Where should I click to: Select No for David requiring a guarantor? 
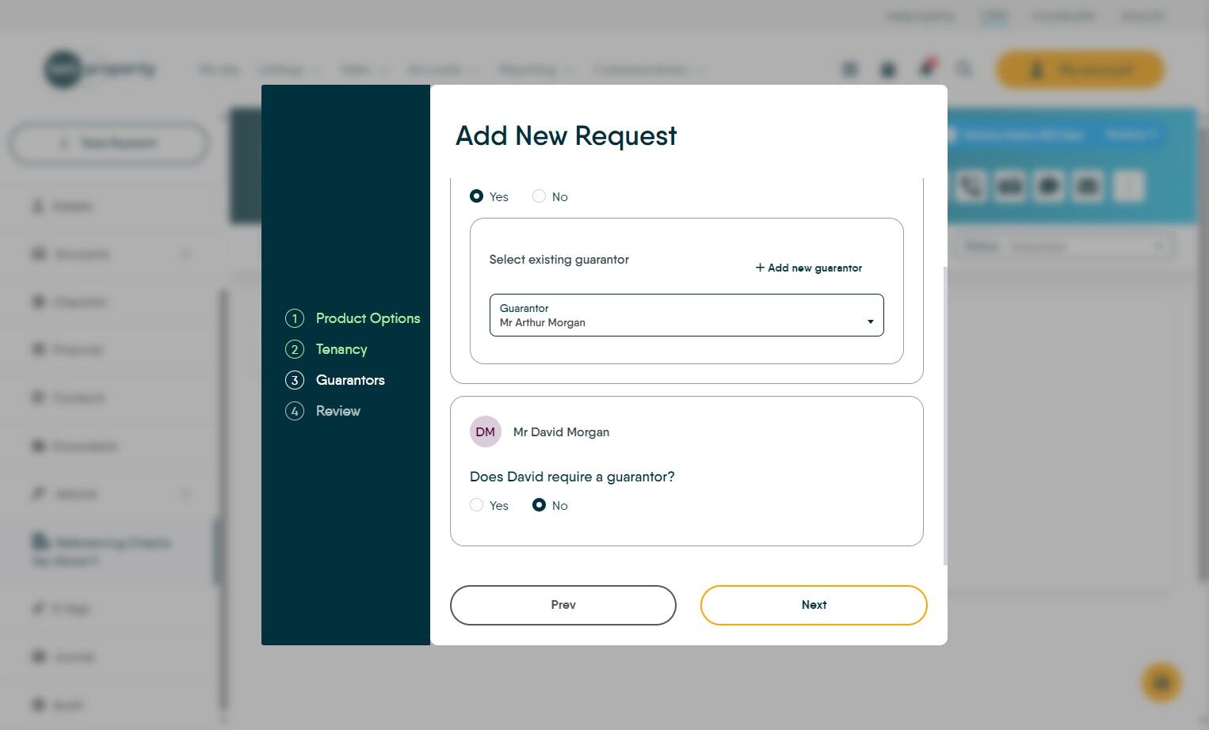click(539, 505)
